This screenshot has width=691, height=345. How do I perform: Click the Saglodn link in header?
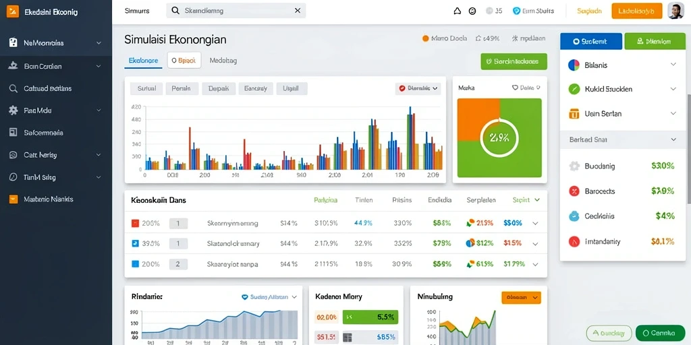pos(589,11)
